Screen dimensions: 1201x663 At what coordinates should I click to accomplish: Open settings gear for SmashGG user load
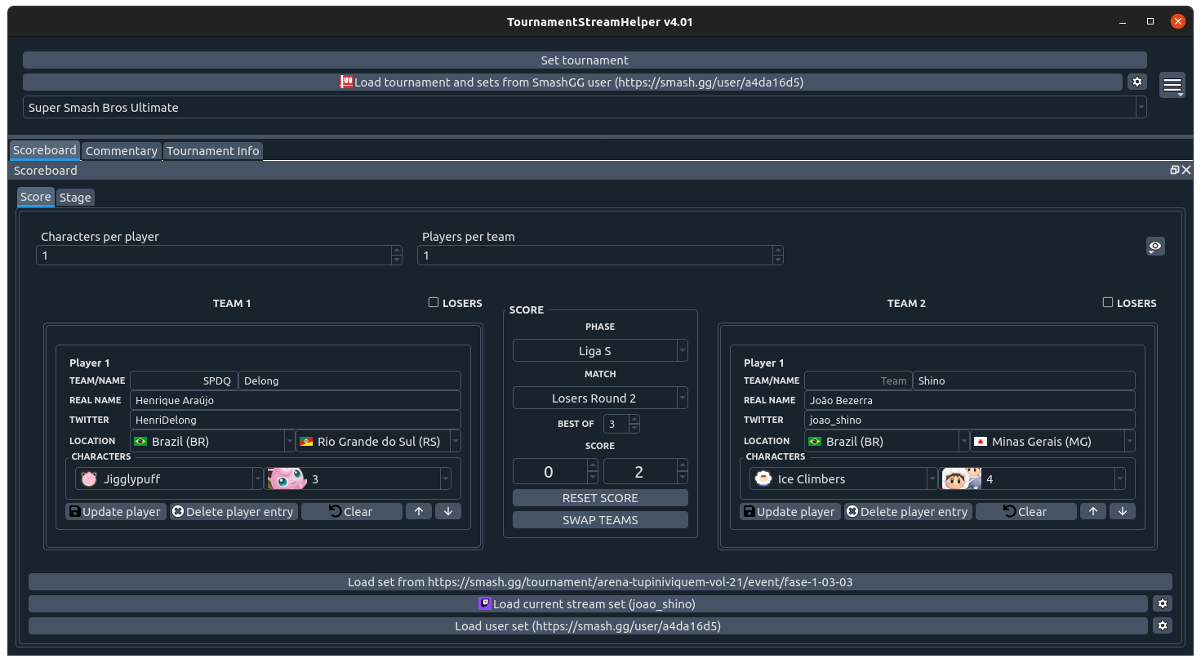coord(1137,82)
